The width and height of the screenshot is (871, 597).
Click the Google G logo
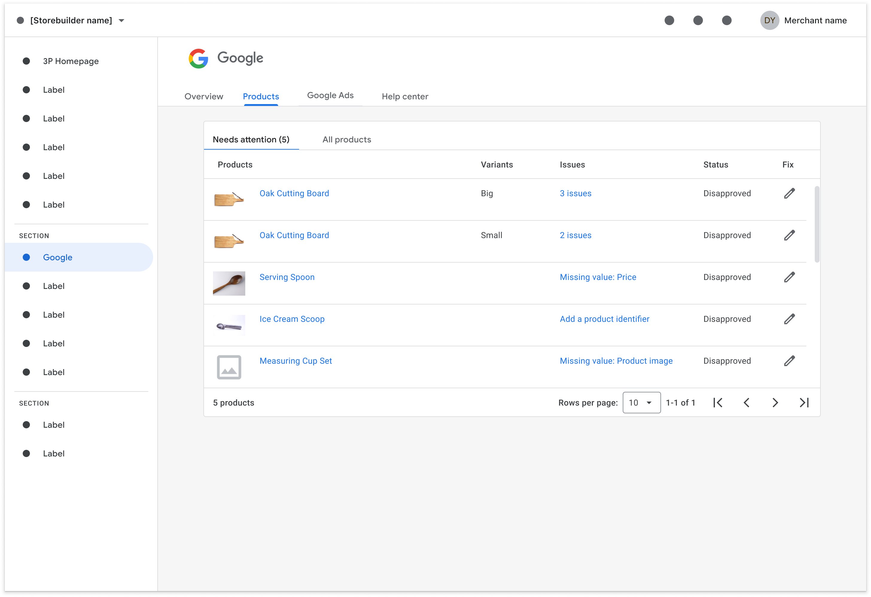198,58
